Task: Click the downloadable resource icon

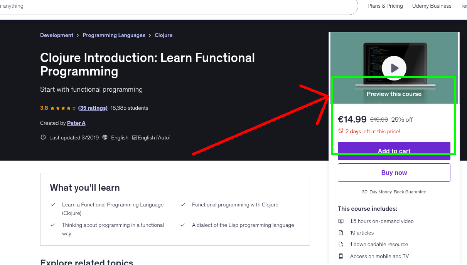Action: click(x=341, y=244)
